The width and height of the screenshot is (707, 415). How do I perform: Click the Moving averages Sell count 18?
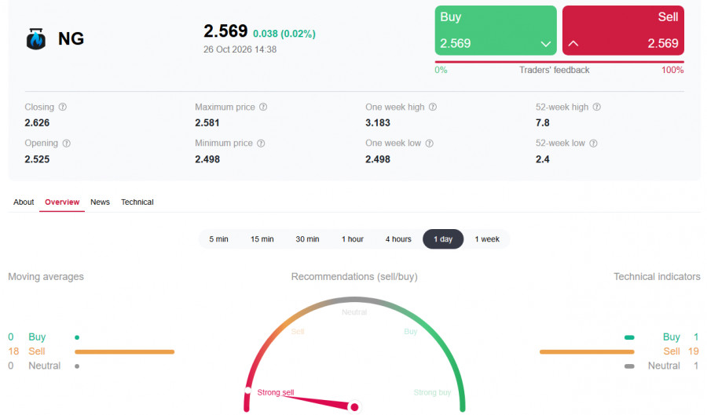tap(13, 351)
